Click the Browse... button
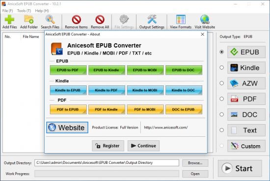 [195, 163]
